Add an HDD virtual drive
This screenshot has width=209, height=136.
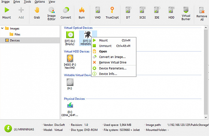click(x=171, y=13)
